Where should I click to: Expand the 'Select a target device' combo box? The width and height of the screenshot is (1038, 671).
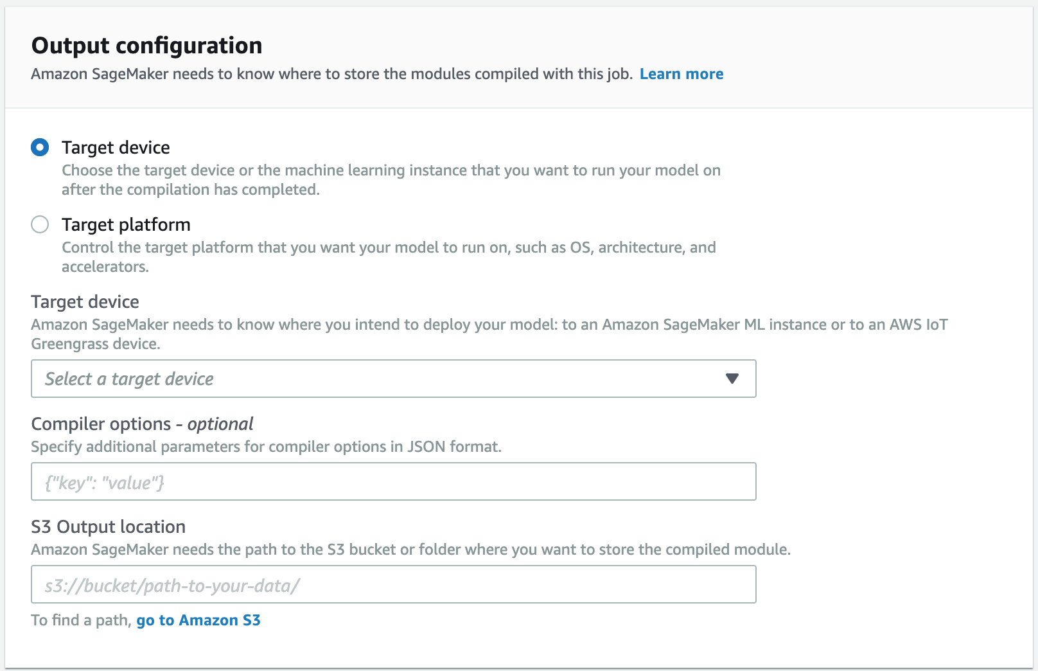393,379
